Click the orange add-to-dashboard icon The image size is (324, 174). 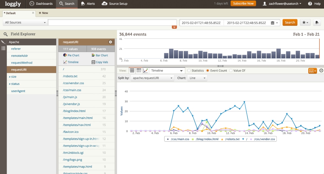point(312,71)
